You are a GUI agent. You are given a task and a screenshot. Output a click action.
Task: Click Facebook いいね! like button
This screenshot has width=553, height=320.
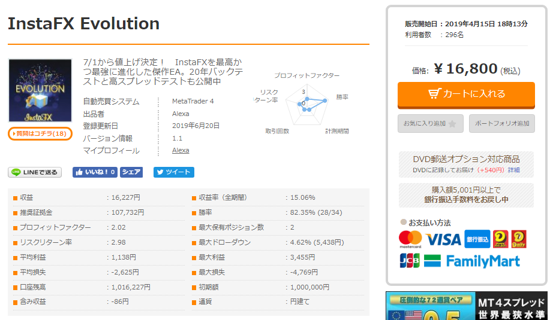click(x=95, y=172)
